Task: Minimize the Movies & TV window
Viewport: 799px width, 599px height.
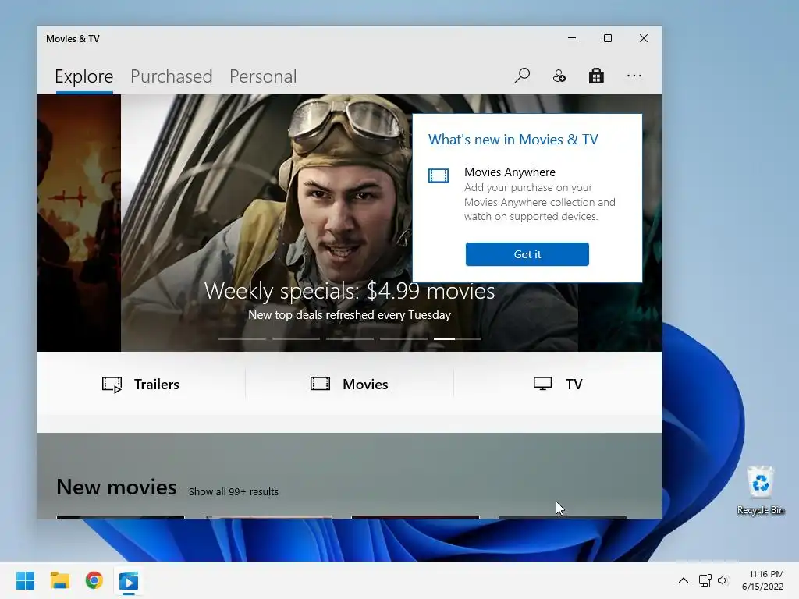Action: tap(572, 38)
